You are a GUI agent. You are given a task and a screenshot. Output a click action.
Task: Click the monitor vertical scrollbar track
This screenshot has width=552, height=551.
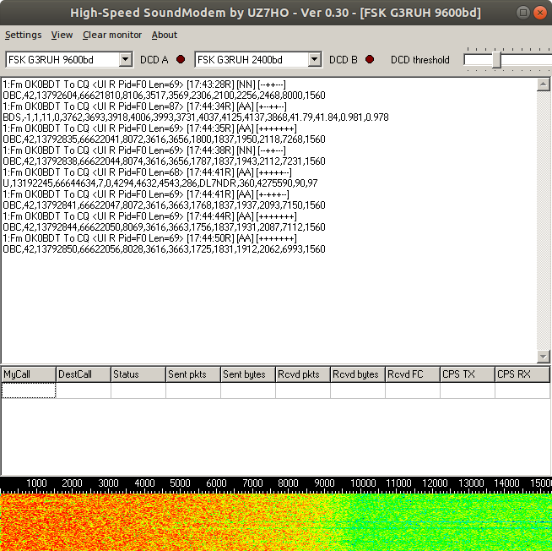[543, 221]
